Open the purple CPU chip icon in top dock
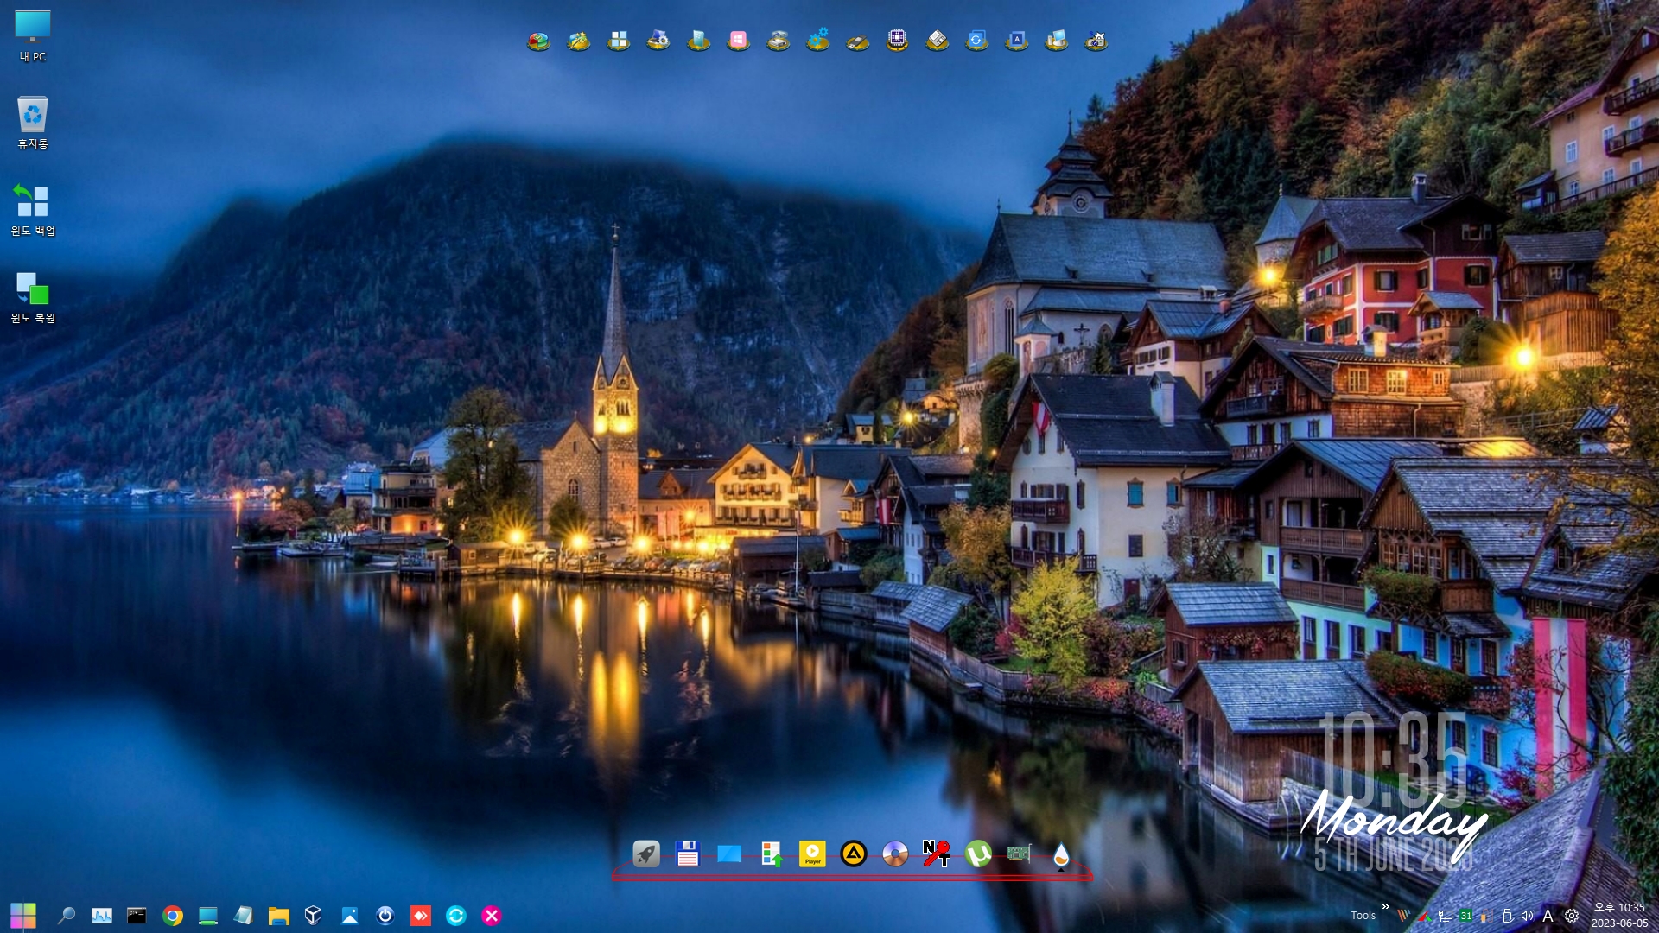Screen dimensions: 1659x933 click(x=897, y=41)
